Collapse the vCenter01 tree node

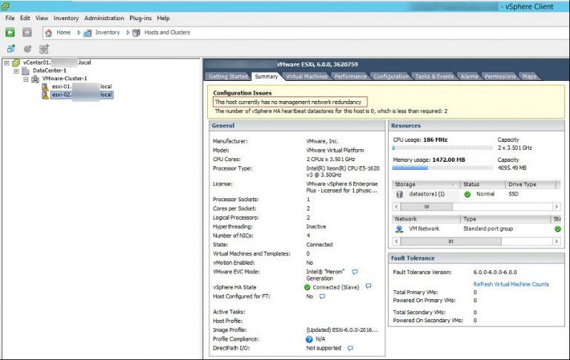point(7,63)
